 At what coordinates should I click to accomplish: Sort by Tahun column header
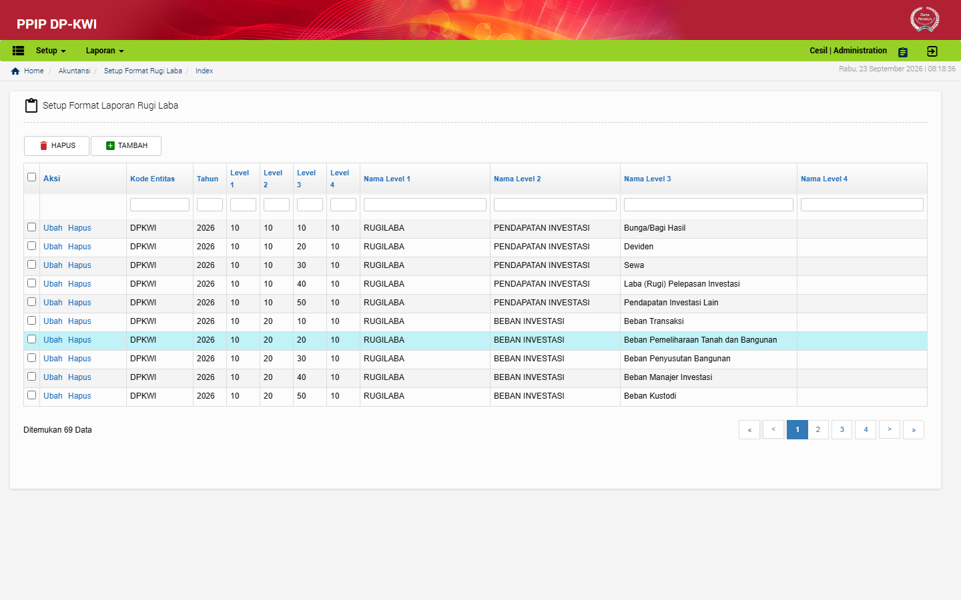[x=208, y=179]
